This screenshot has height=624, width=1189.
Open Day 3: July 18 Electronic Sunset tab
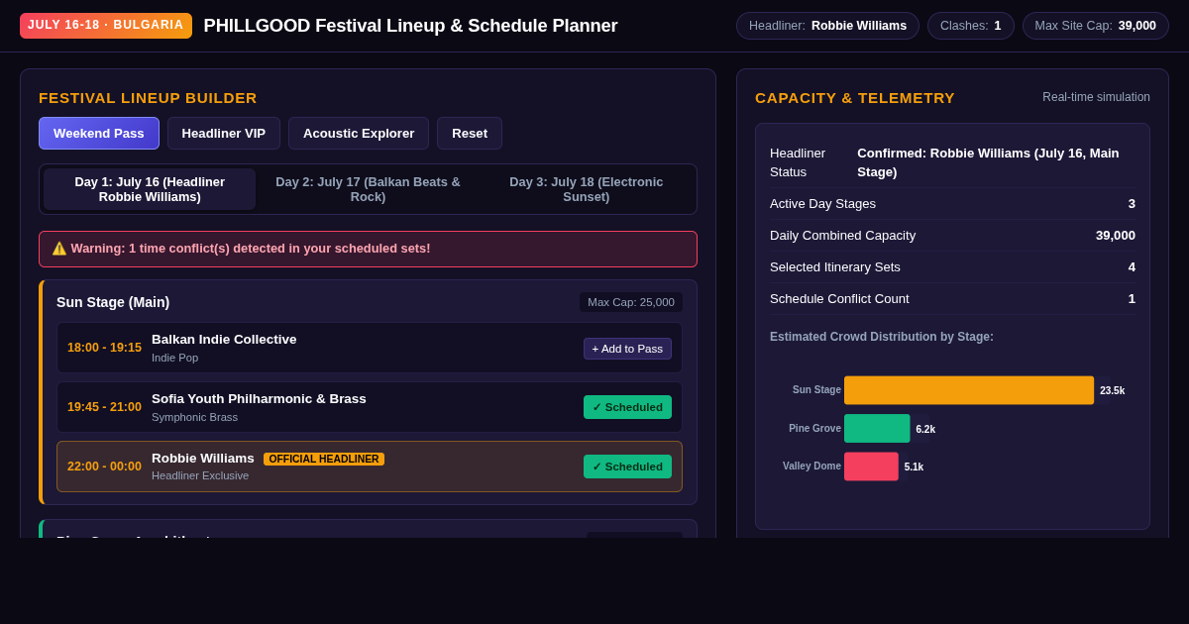tap(587, 189)
